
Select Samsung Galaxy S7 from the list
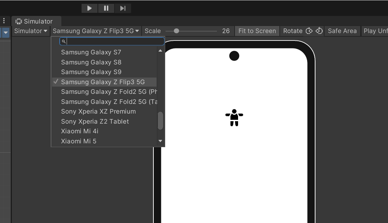[x=104, y=52]
